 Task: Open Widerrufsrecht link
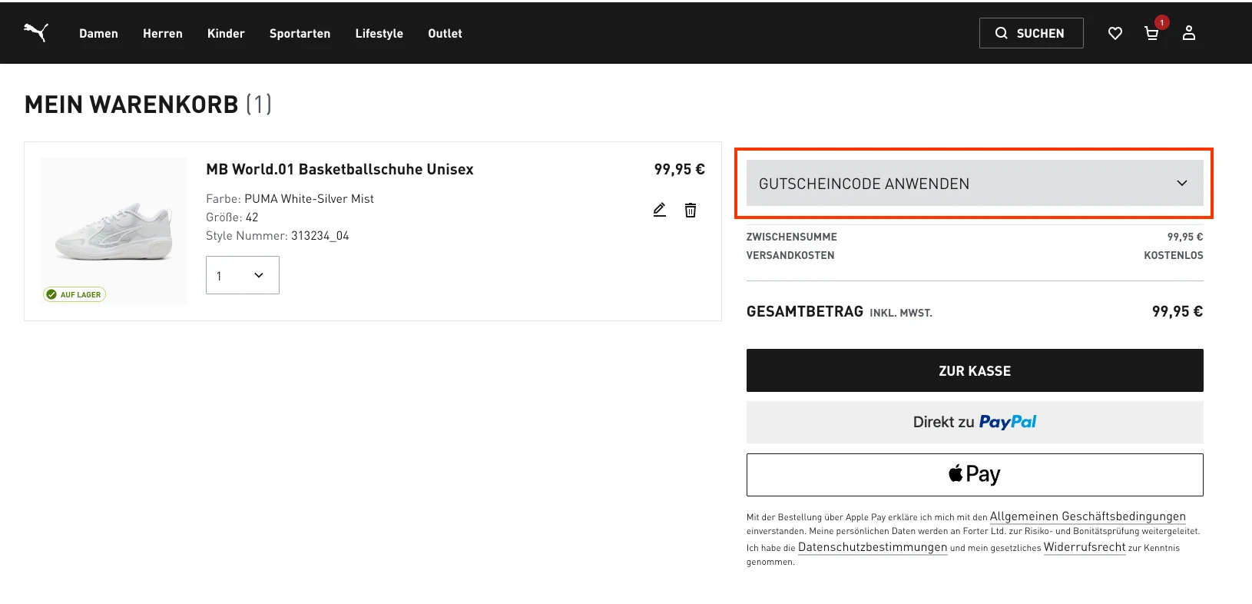click(1085, 547)
